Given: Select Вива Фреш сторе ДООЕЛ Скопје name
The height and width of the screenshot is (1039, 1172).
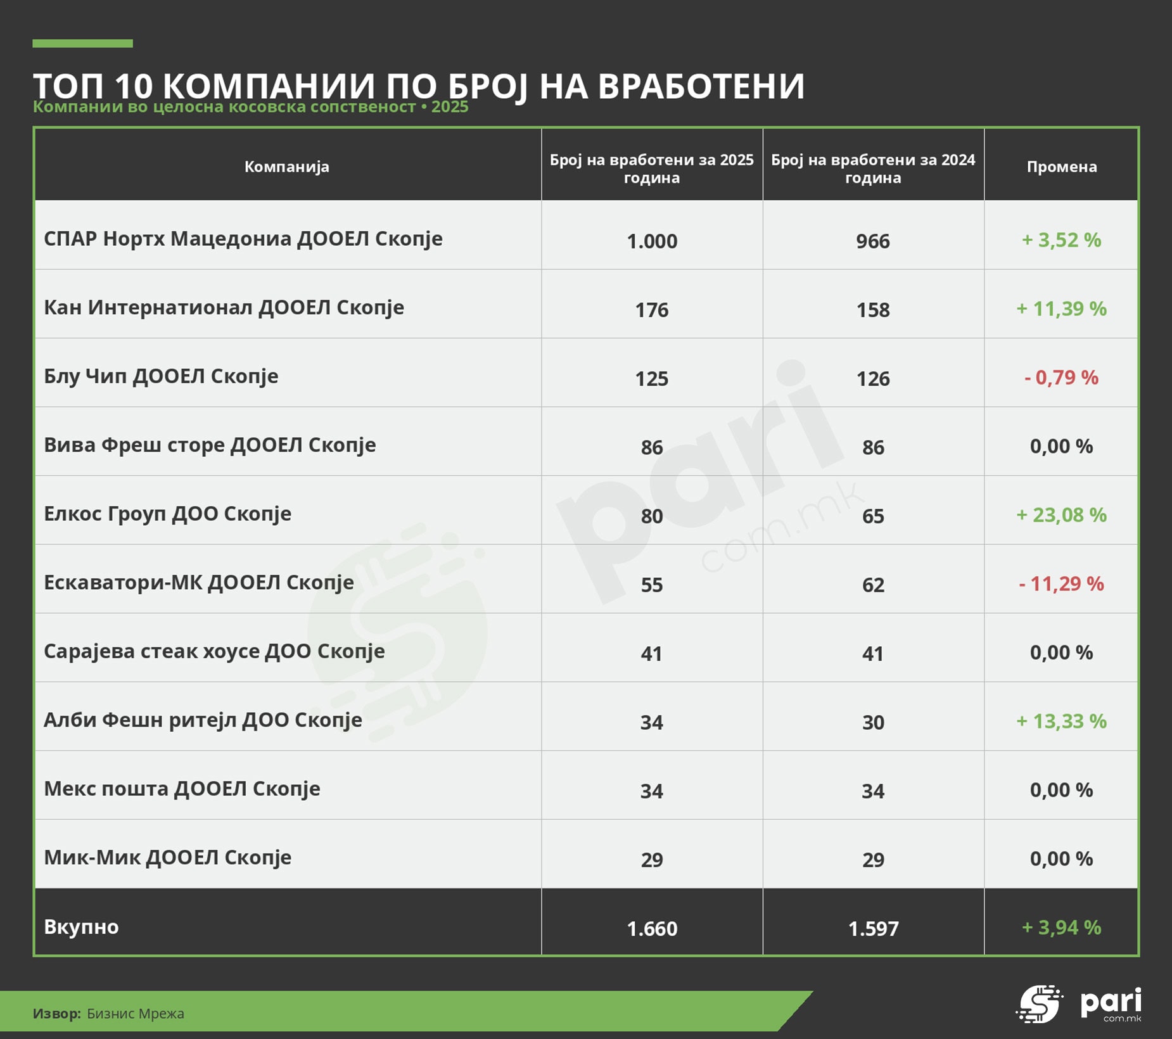Looking at the screenshot, I should pyautogui.click(x=210, y=445).
